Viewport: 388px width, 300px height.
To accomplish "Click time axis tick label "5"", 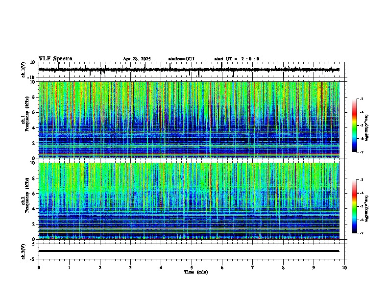I will 192,268.
